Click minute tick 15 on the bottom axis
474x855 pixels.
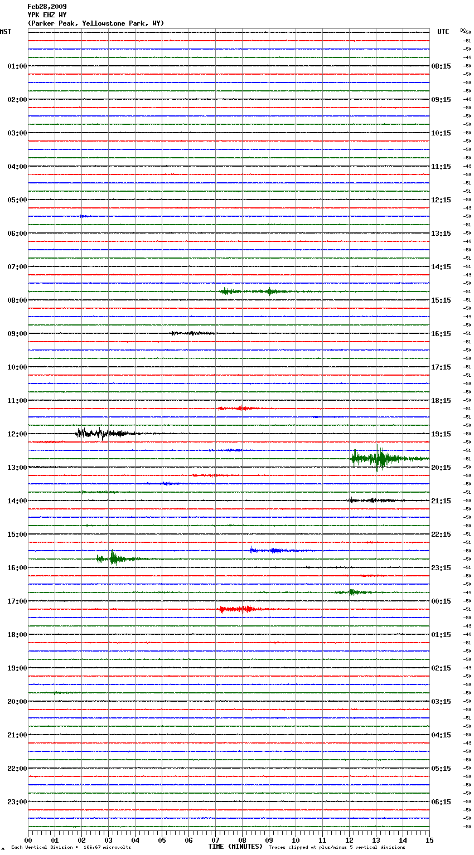pos(429,840)
